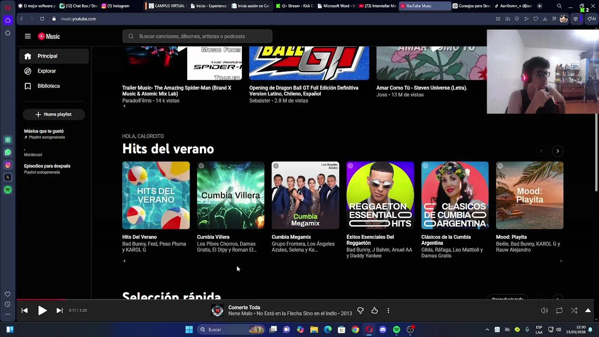Open Spotify in Opera sidebar
This screenshot has height=337, width=599.
point(7,190)
